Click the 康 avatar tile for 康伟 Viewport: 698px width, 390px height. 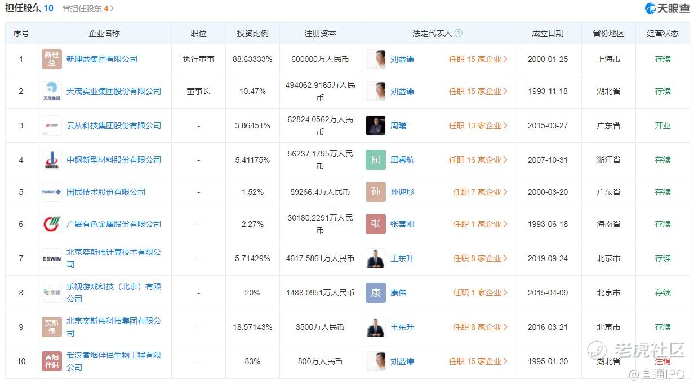376,293
